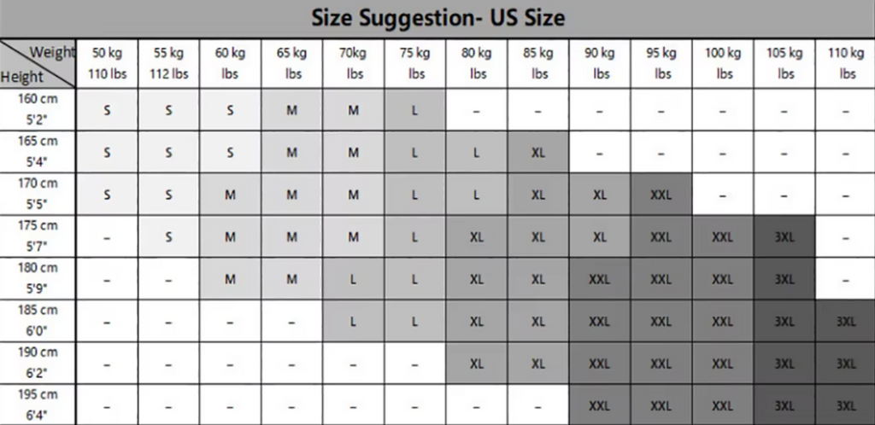
Task: Click the 3XL cell for 185 cm, 110 kg
Action: [846, 322]
